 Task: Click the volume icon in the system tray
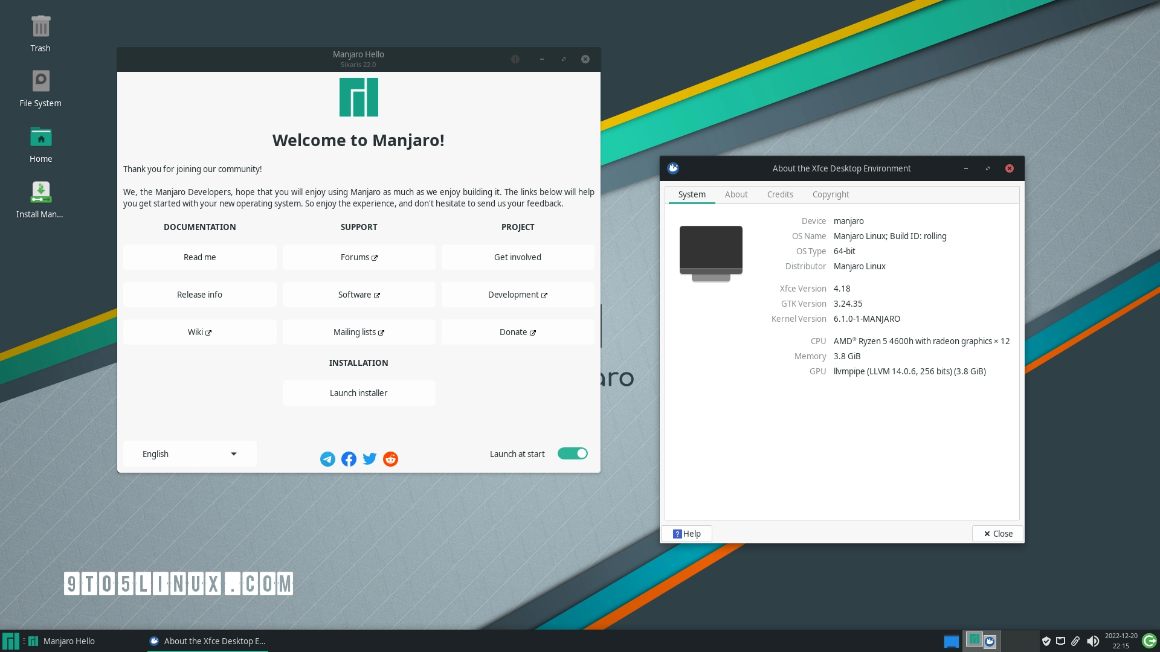pos(1094,641)
